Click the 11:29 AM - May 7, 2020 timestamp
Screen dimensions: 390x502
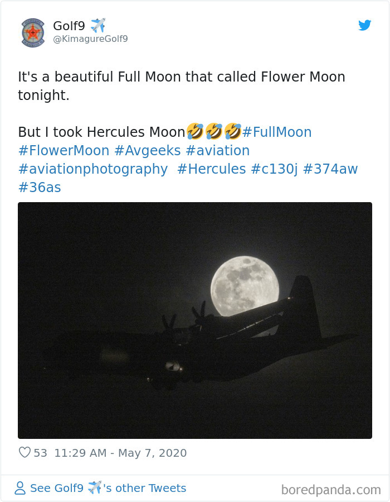click(120, 453)
